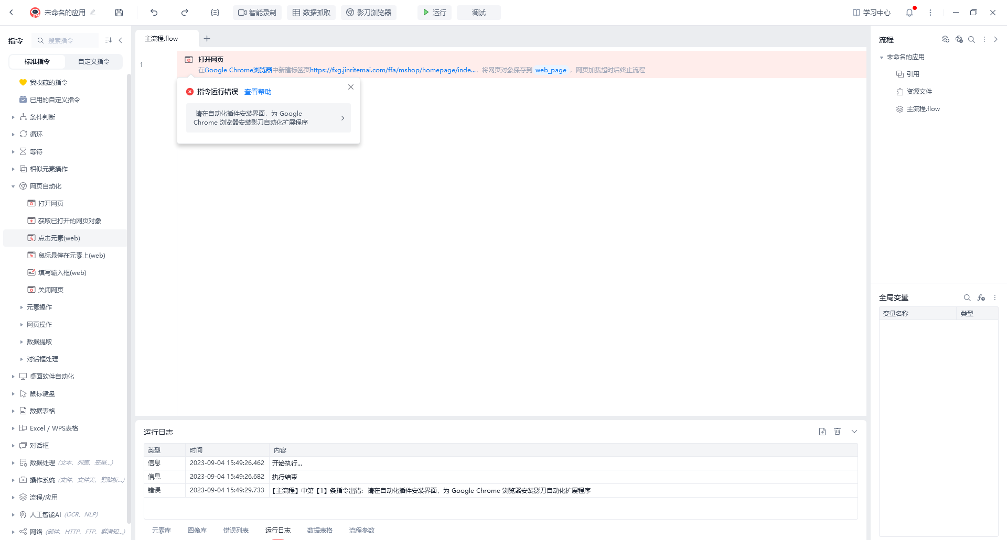Switch to the 数据表格 tab
This screenshot has width=1007, height=540.
tap(320, 531)
